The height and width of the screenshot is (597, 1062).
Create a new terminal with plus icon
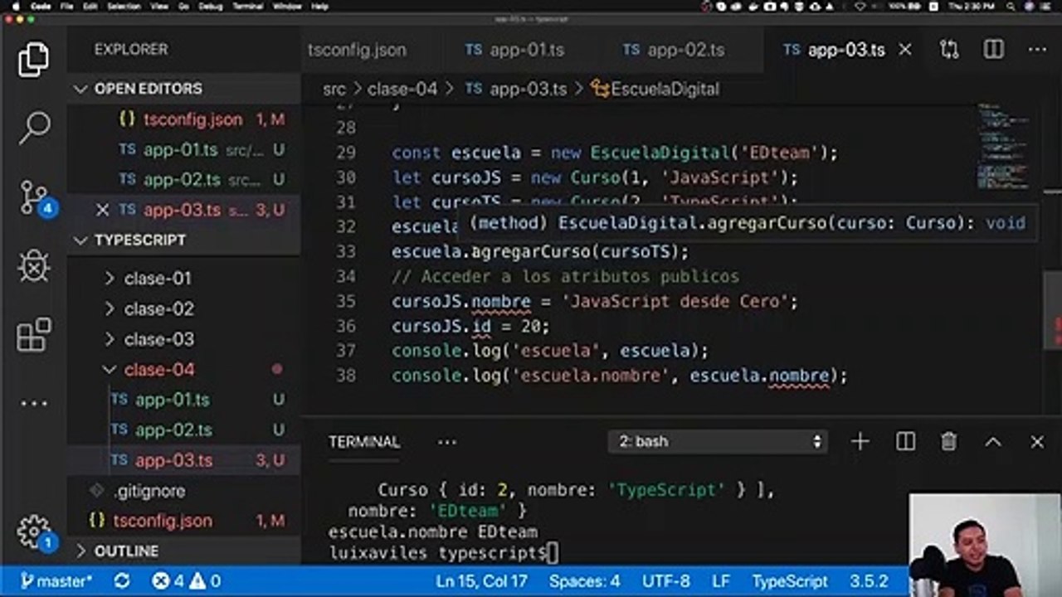point(860,442)
